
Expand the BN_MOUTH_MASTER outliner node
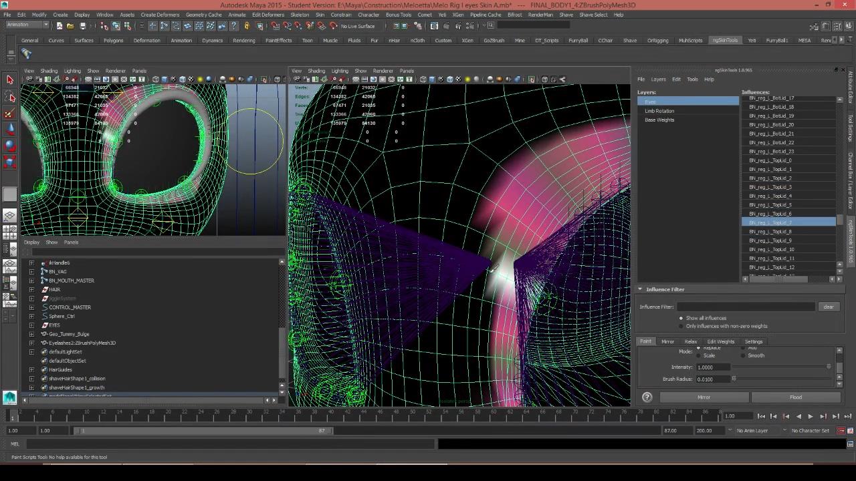(x=31, y=281)
